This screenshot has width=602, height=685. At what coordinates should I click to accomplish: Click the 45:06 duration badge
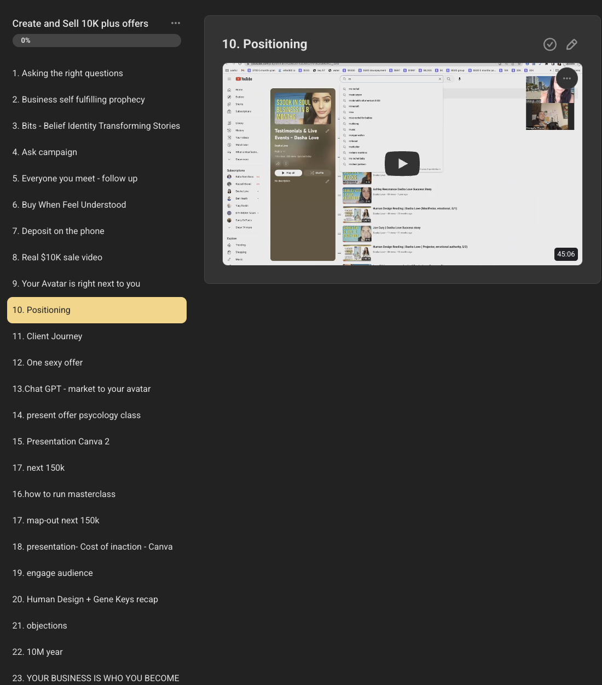coord(566,254)
